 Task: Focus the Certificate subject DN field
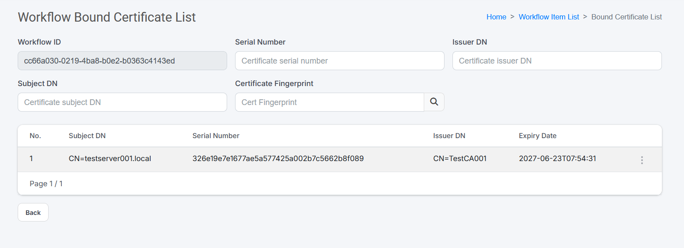coord(122,102)
